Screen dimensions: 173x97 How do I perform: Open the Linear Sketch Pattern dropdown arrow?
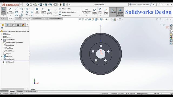[x=80, y=12]
